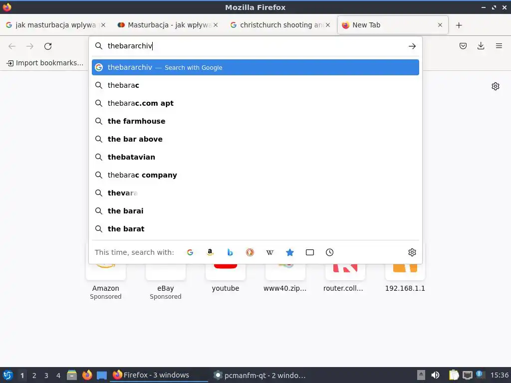Open the Pocket save icon in the toolbar
This screenshot has width=511, height=383.
[x=463, y=46]
